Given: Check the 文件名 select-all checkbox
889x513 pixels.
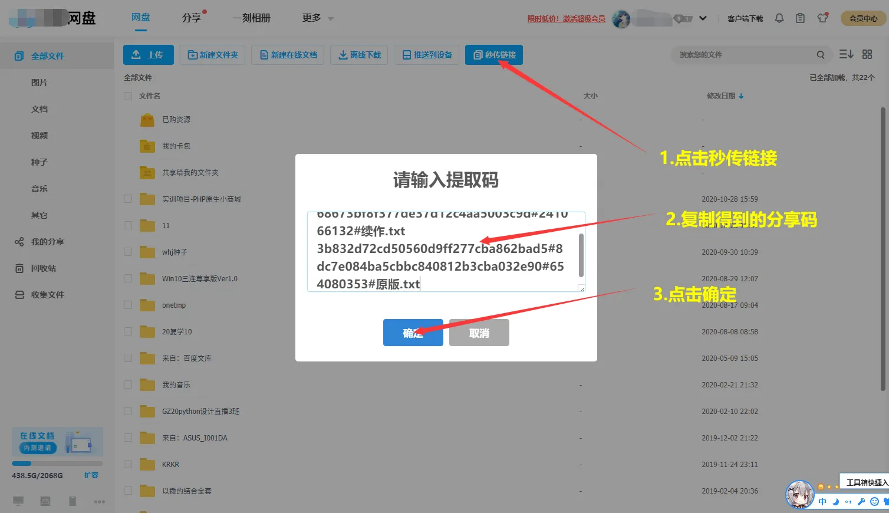Looking at the screenshot, I should pyautogui.click(x=128, y=96).
